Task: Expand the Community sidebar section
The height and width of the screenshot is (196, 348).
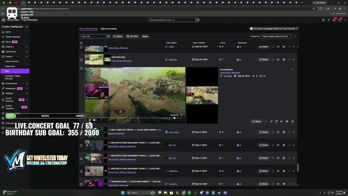Action: tap(27, 51)
